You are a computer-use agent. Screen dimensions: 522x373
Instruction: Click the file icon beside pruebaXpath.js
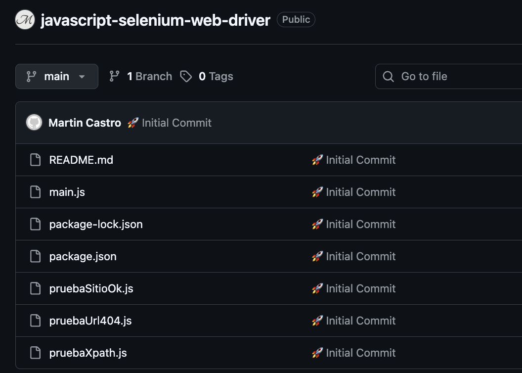35,353
